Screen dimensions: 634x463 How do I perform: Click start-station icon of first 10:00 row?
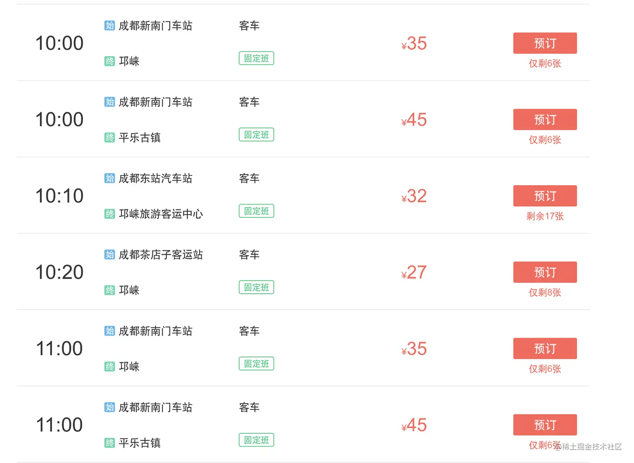point(109,26)
